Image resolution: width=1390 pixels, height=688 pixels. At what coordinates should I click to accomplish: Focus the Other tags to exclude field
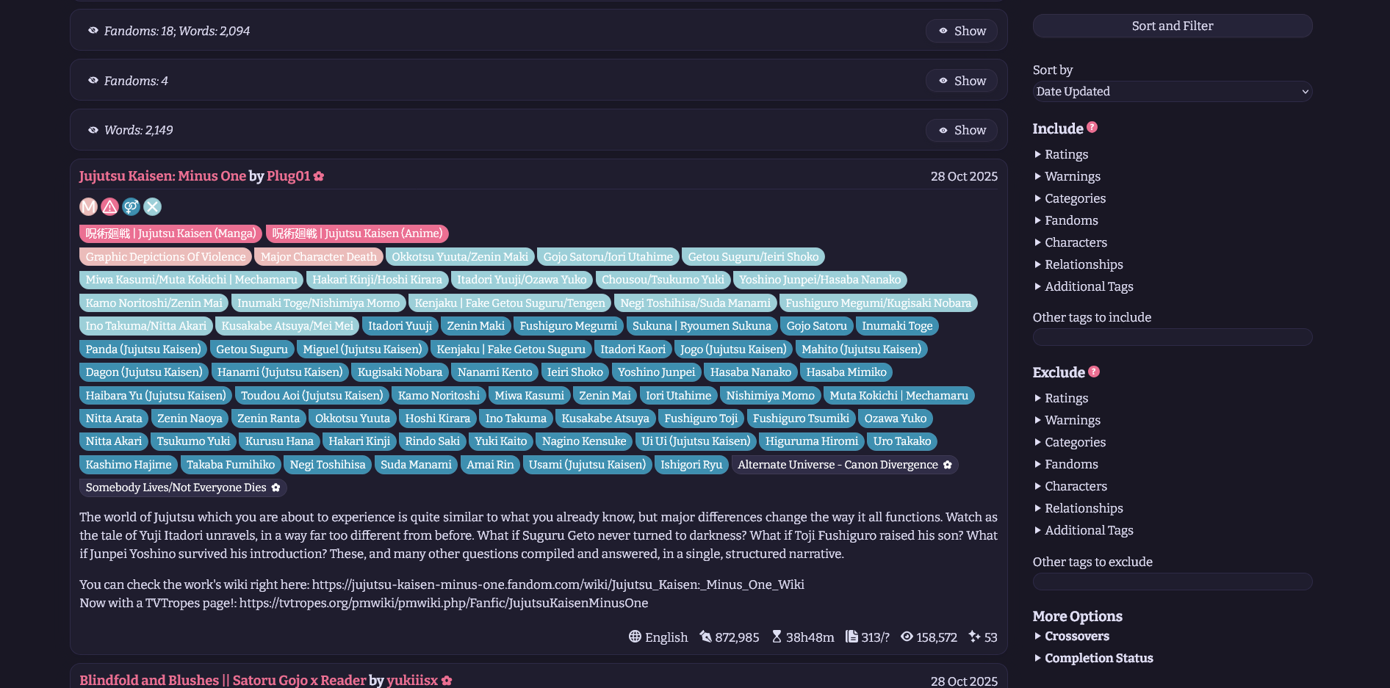(x=1172, y=582)
